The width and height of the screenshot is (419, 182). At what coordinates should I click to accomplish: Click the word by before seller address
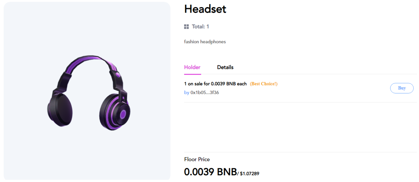coord(187,92)
